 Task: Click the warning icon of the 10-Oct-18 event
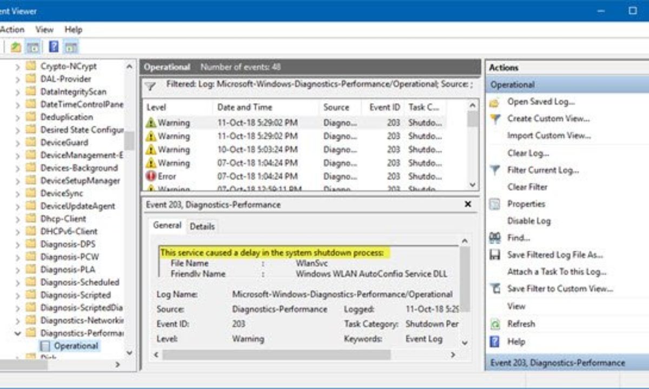click(x=151, y=150)
